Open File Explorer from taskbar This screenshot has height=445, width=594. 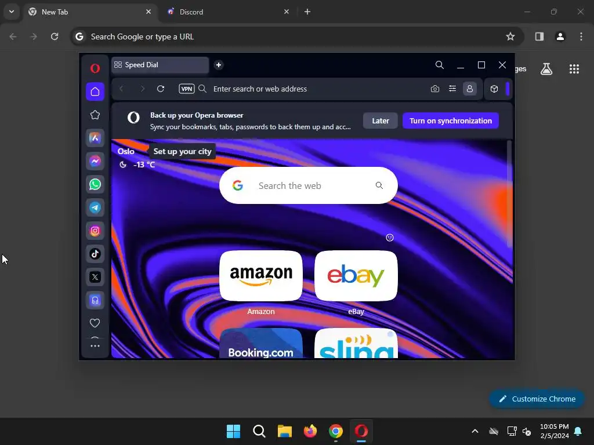pos(284,431)
